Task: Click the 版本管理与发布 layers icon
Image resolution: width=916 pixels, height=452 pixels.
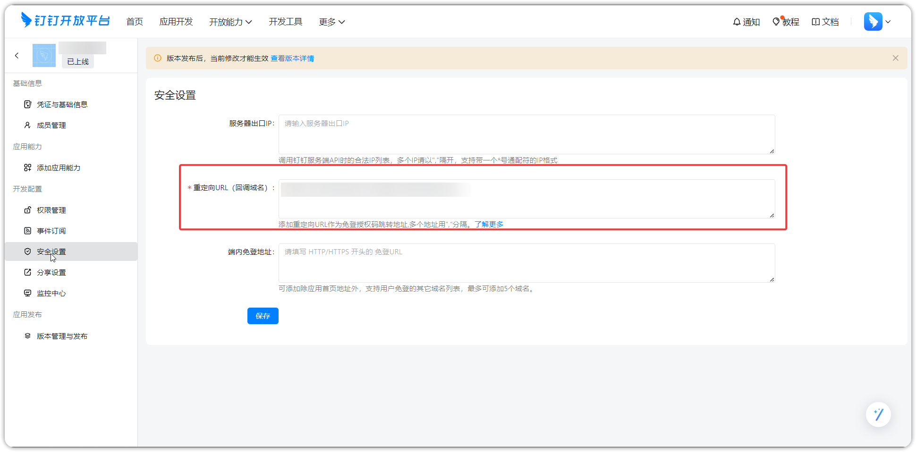Action: point(27,336)
